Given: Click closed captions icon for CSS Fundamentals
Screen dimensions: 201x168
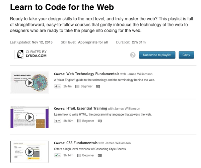Looking at the screenshot, I should [x=100, y=156].
